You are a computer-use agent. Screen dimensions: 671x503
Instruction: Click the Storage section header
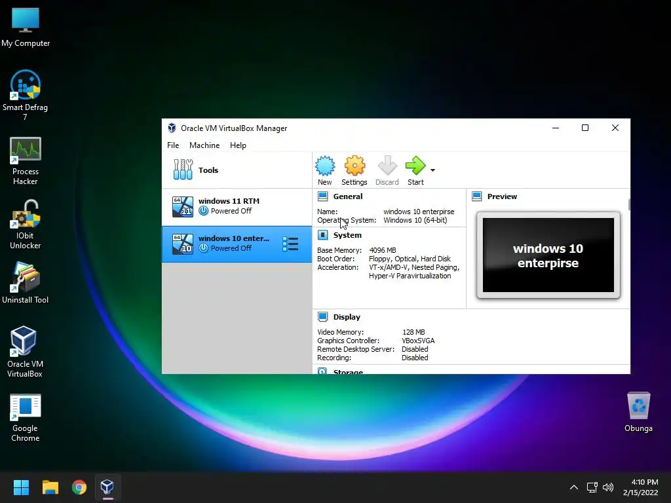[349, 371]
